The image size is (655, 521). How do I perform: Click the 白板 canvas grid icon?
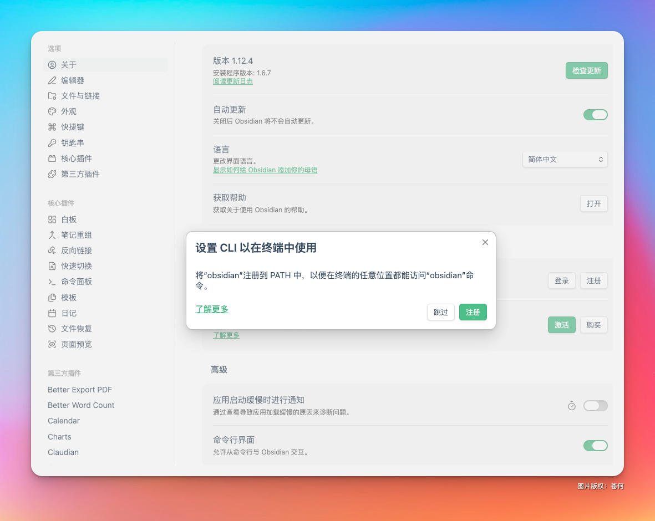click(52, 219)
